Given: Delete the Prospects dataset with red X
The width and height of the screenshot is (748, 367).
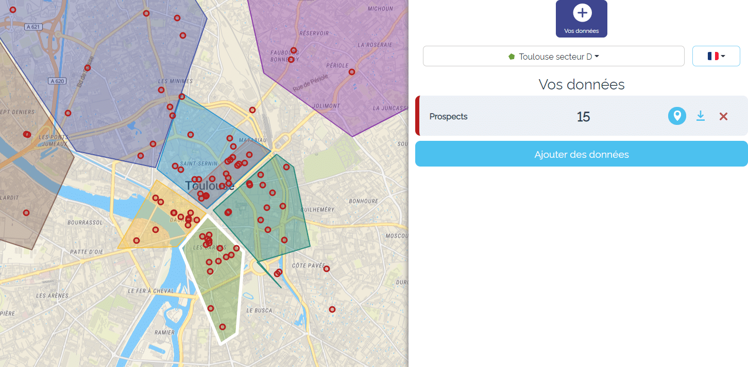Looking at the screenshot, I should pyautogui.click(x=723, y=117).
